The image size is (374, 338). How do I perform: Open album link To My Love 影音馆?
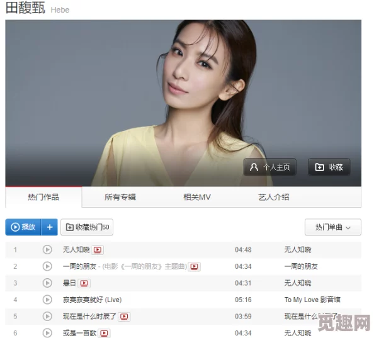[312, 300]
